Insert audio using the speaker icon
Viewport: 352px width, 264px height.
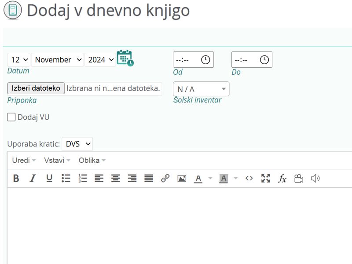[x=315, y=178]
